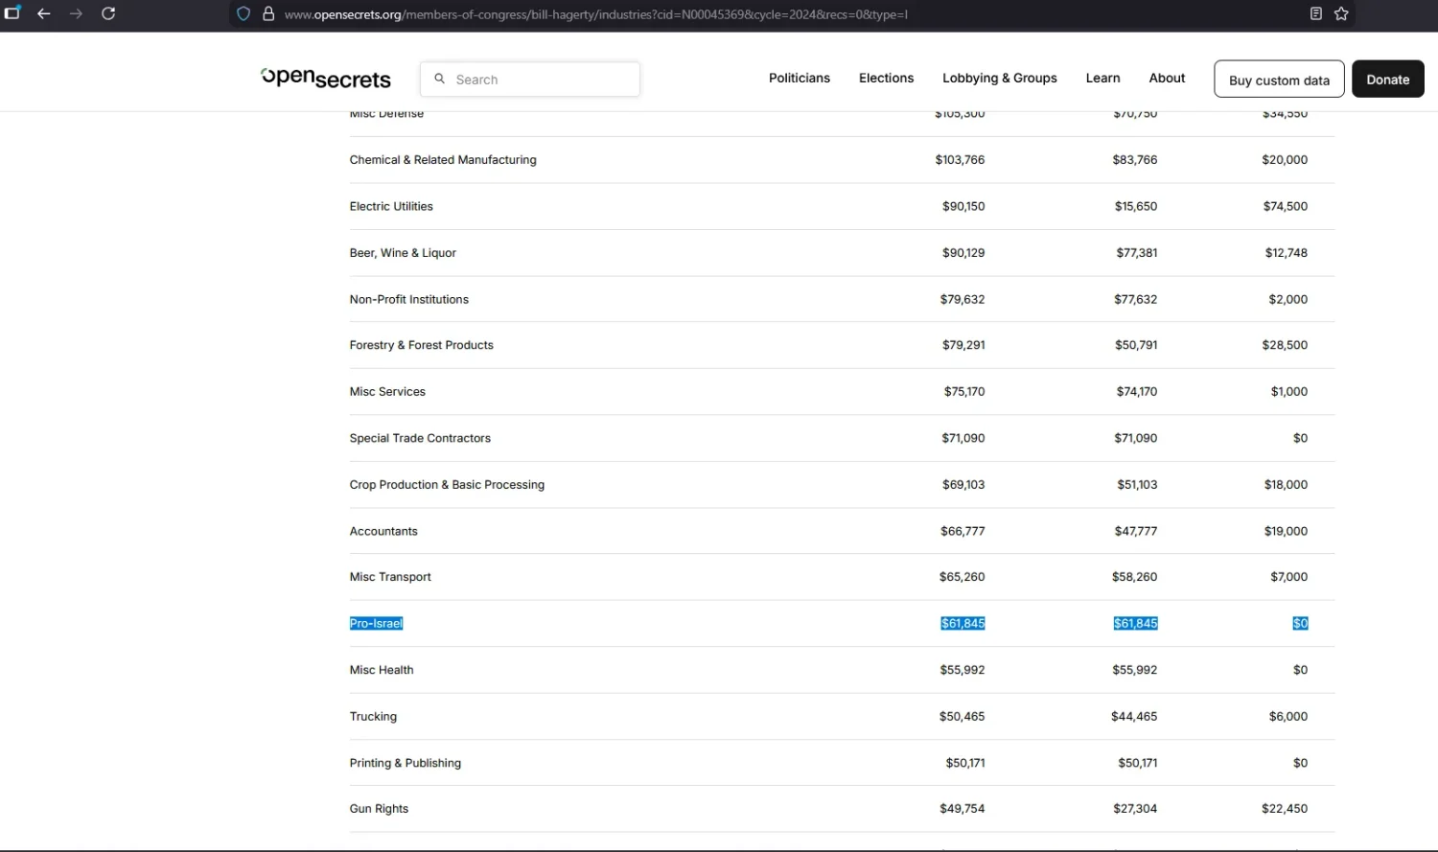The image size is (1438, 852).
Task: Select the Chemical & Related Manufacturing row label
Action: point(443,160)
